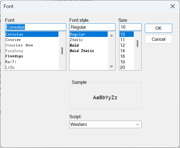Cancel the Font dialog

pos(158,39)
